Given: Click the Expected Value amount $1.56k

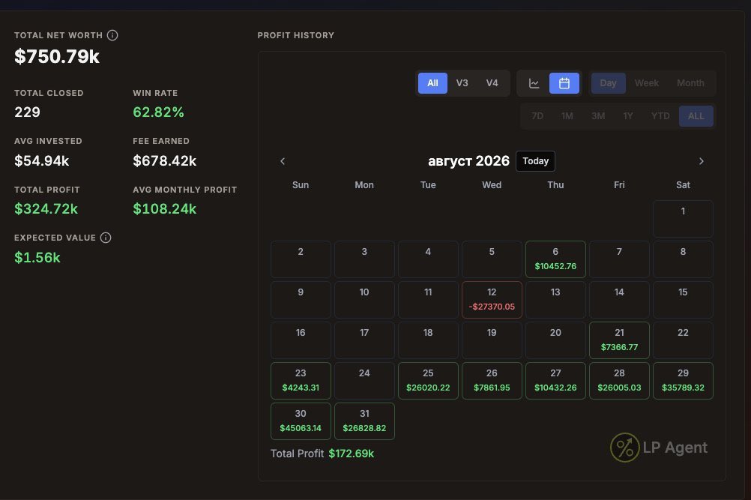Looking at the screenshot, I should [37, 258].
